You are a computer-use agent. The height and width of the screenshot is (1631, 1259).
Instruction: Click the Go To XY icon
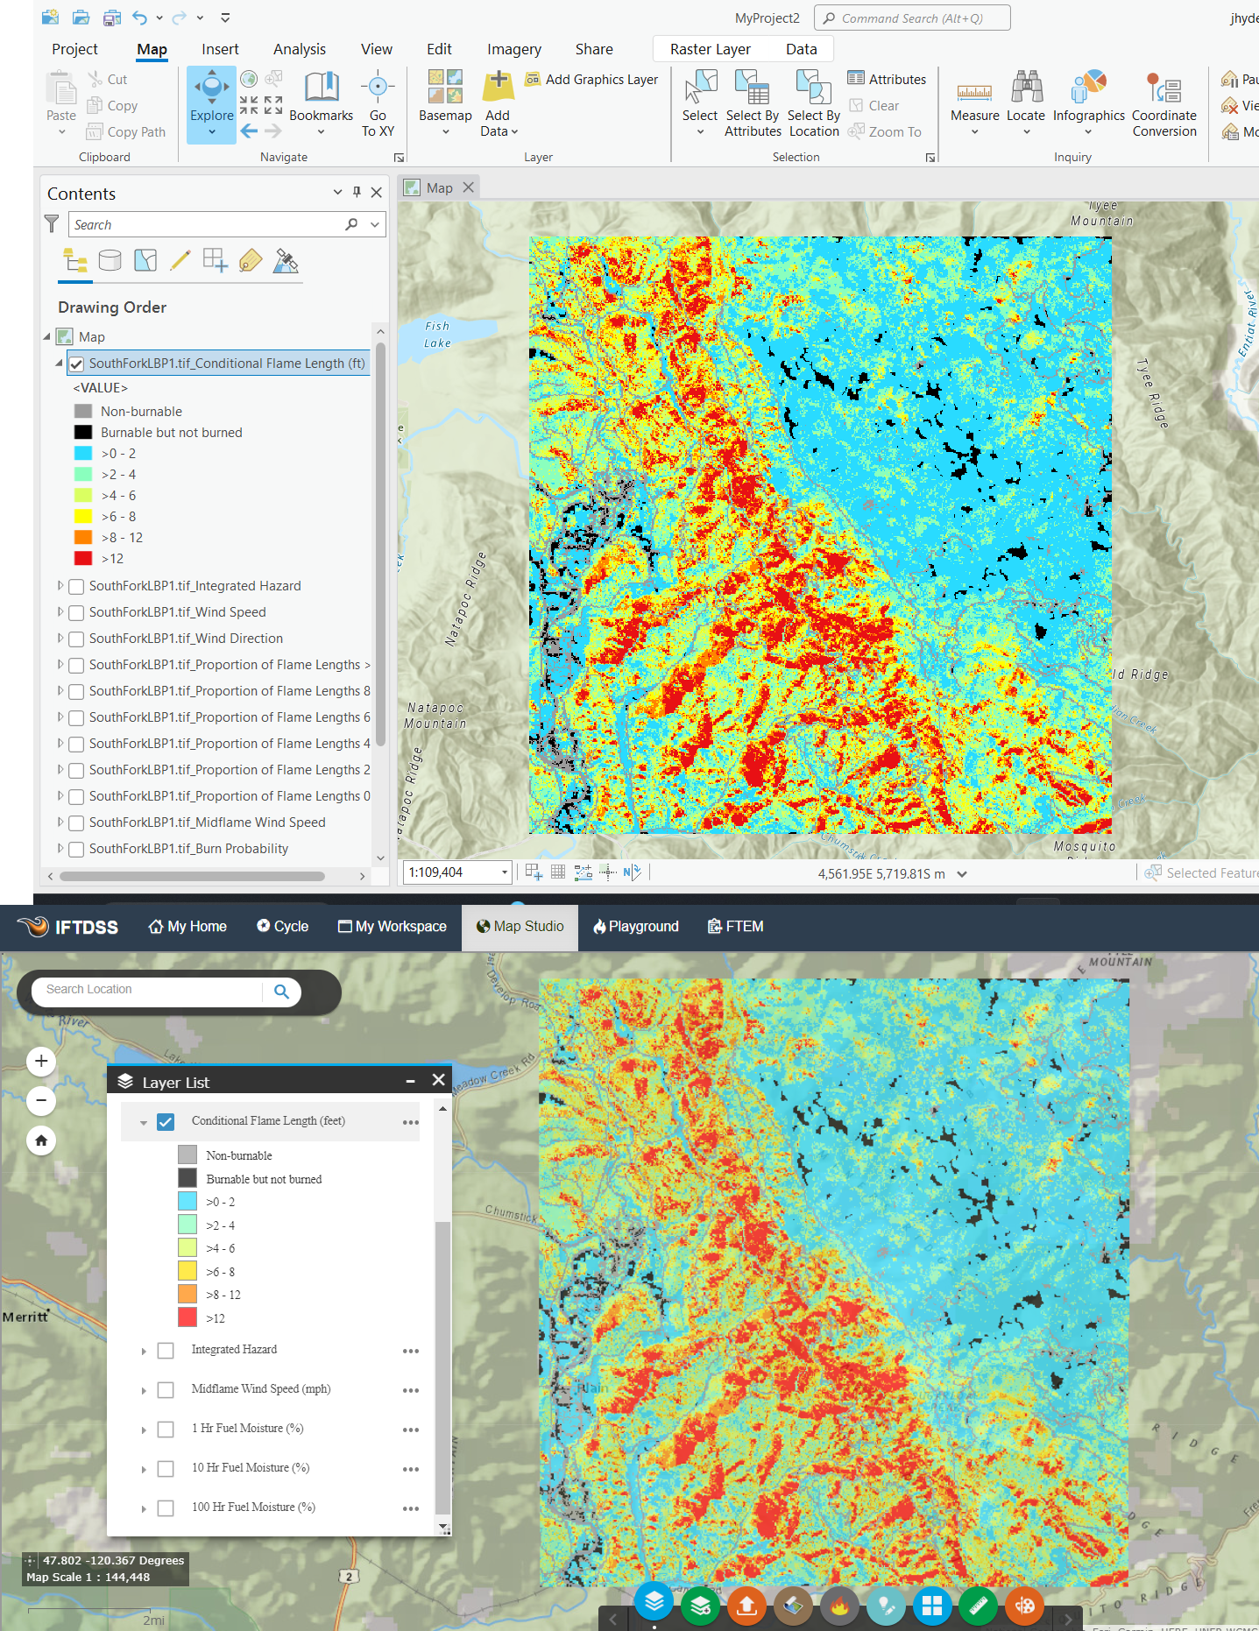pyautogui.click(x=378, y=88)
